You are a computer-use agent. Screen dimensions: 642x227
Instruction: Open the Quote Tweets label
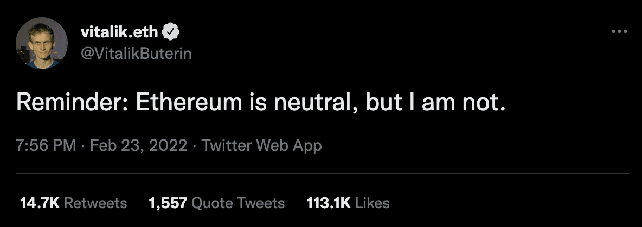pyautogui.click(x=239, y=203)
